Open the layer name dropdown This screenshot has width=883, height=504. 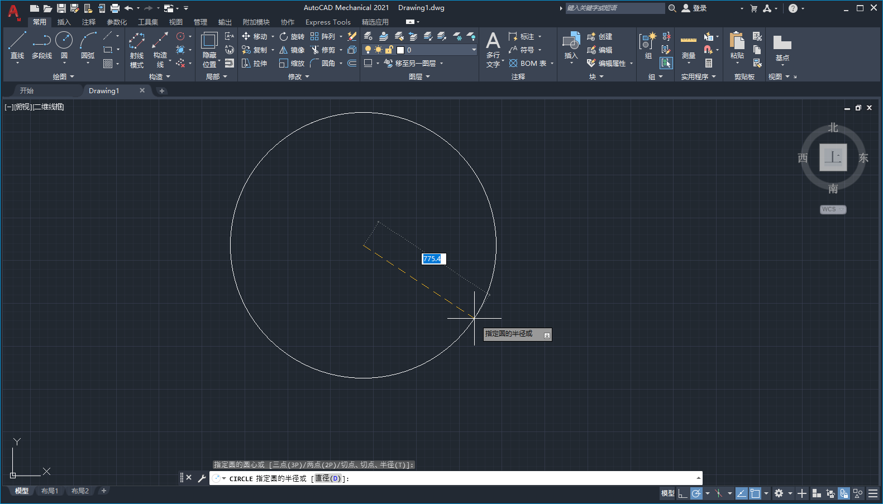pos(474,50)
